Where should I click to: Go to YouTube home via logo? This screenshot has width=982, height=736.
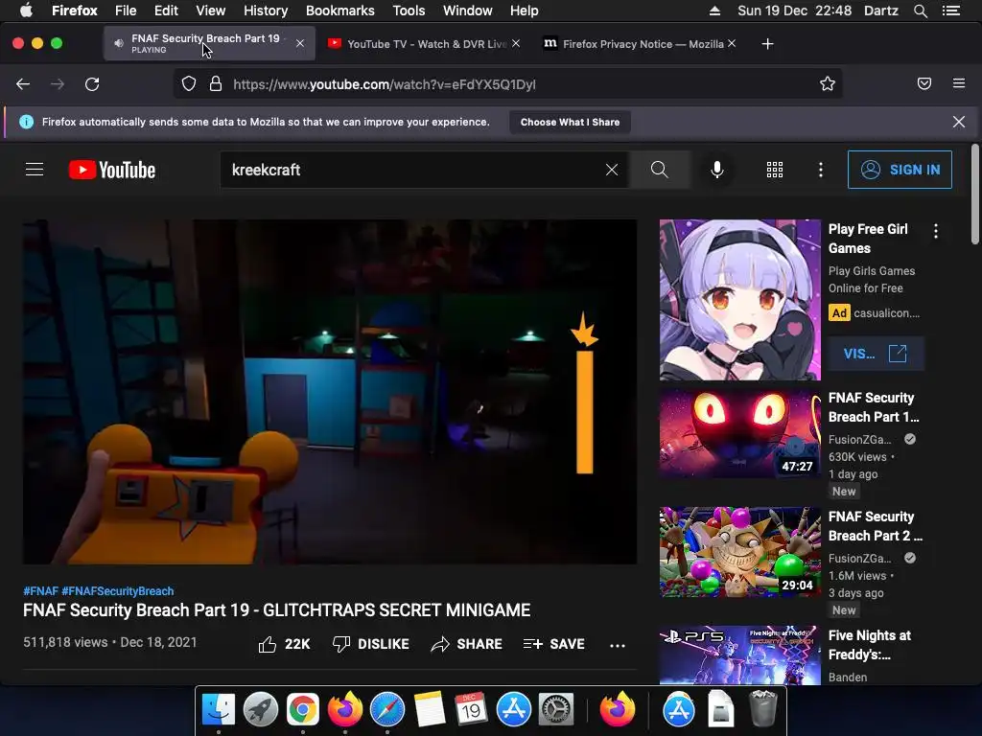point(112,170)
